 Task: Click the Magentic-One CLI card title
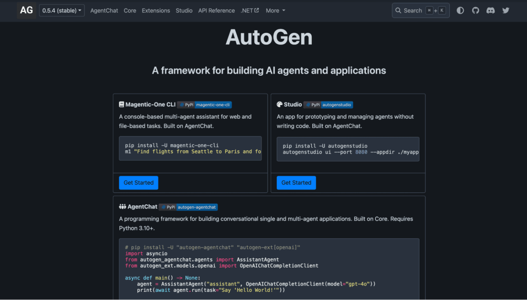[x=150, y=104]
